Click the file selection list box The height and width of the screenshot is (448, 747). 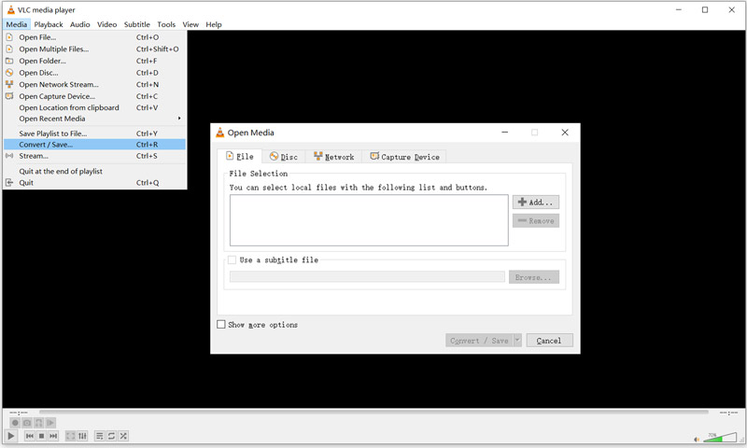coord(369,220)
